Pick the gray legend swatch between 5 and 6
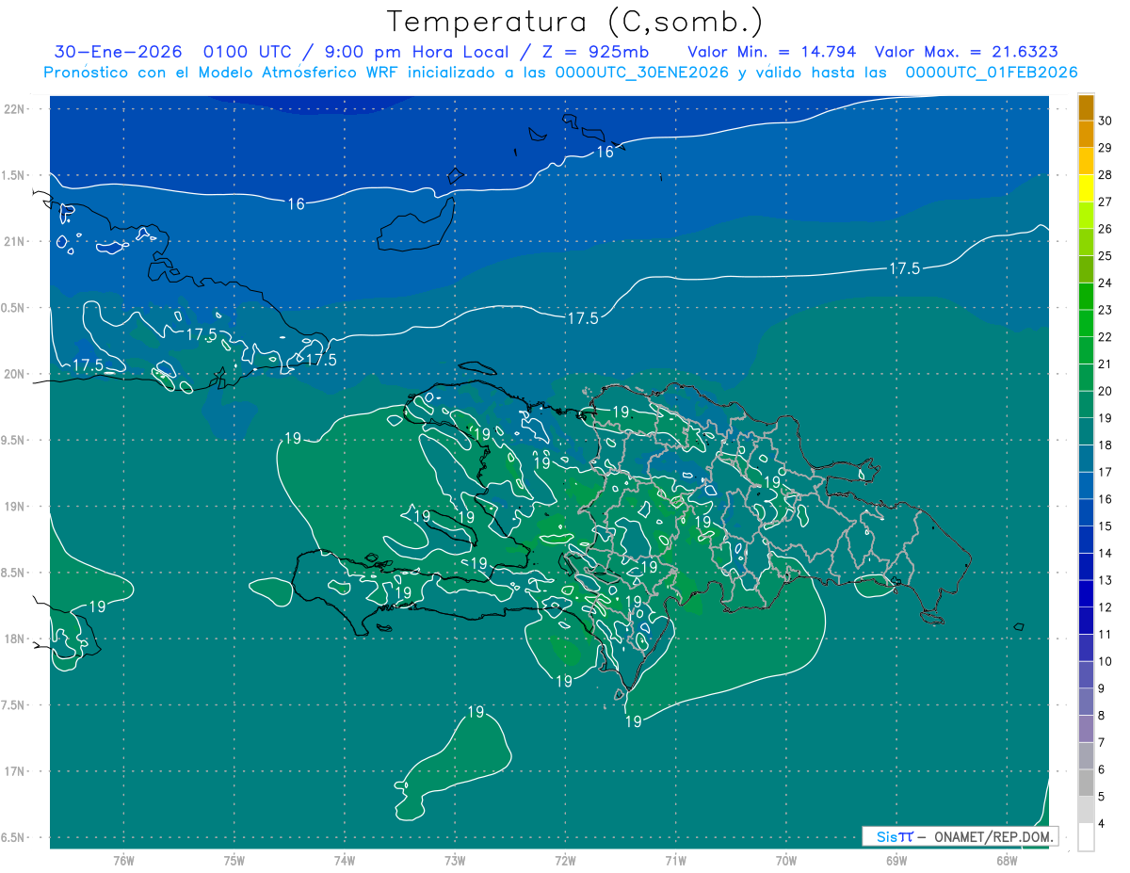The width and height of the screenshot is (1130, 873). (1086, 784)
